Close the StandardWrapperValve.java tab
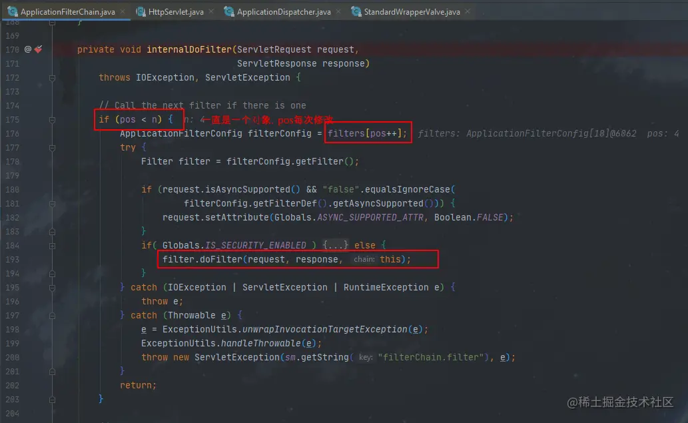Screen dimensions: 688x423 [x=468, y=11]
